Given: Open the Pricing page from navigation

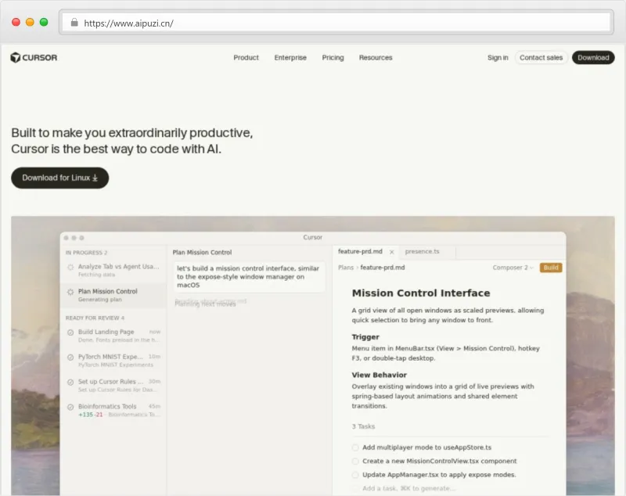Looking at the screenshot, I should [333, 57].
